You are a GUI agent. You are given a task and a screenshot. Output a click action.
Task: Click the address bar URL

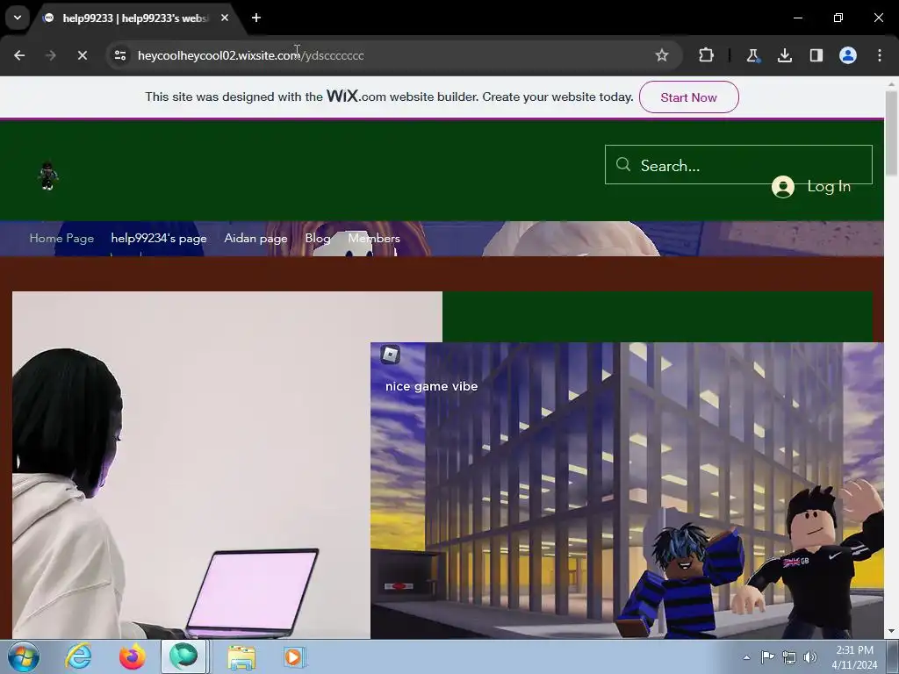coord(250,55)
